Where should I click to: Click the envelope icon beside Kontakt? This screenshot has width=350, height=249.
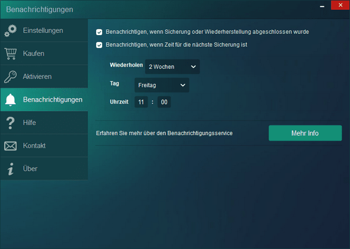[x=10, y=146]
